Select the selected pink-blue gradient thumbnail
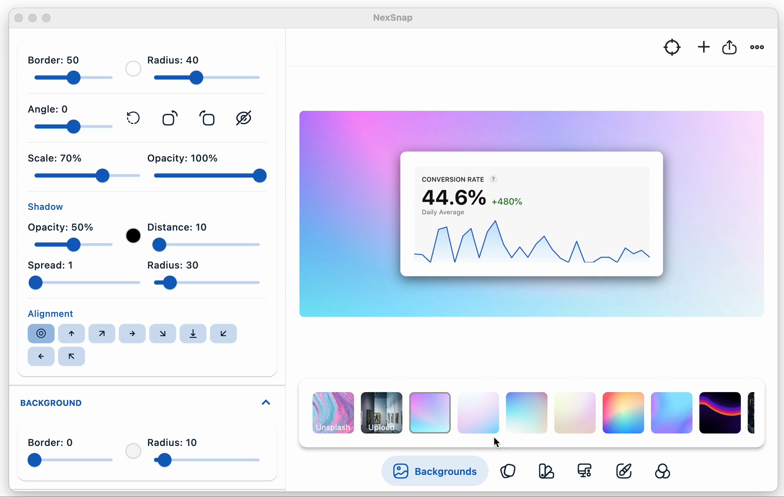 pos(430,413)
